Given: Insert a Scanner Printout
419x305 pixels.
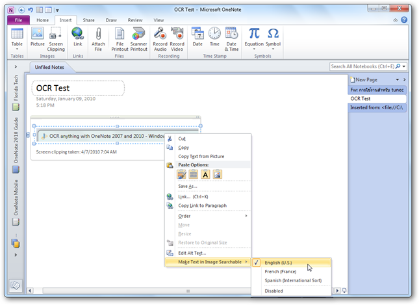Looking at the screenshot, I should click(x=138, y=39).
